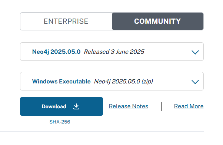223x145 pixels.
Task: Click the download arrow icon
Action: [76, 106]
